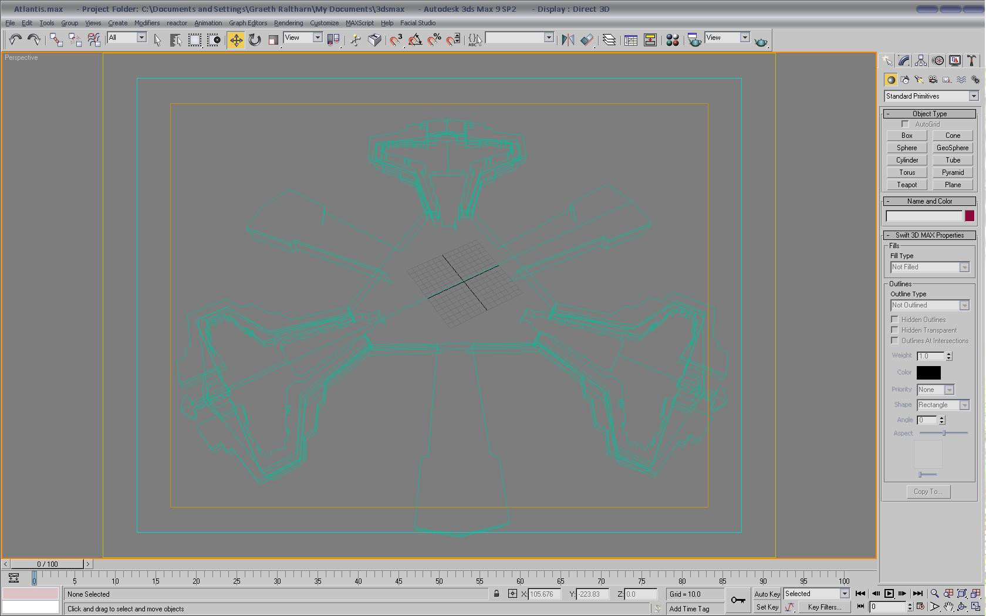Open Select by Name tool
The width and height of the screenshot is (986, 616).
175,40
